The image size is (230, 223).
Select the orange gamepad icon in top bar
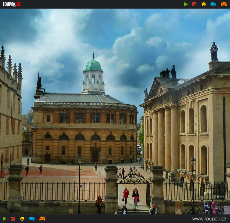(x=224, y=4)
